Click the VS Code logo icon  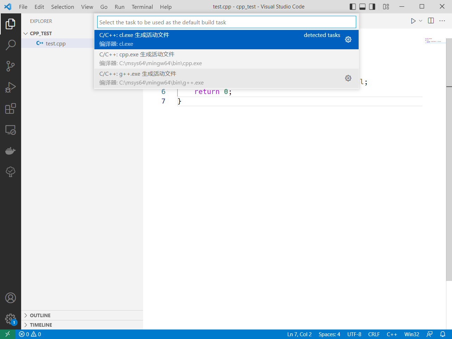click(x=8, y=7)
